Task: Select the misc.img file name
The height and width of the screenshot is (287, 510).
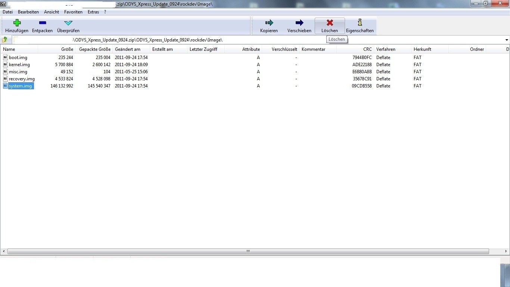Action: coord(18,72)
